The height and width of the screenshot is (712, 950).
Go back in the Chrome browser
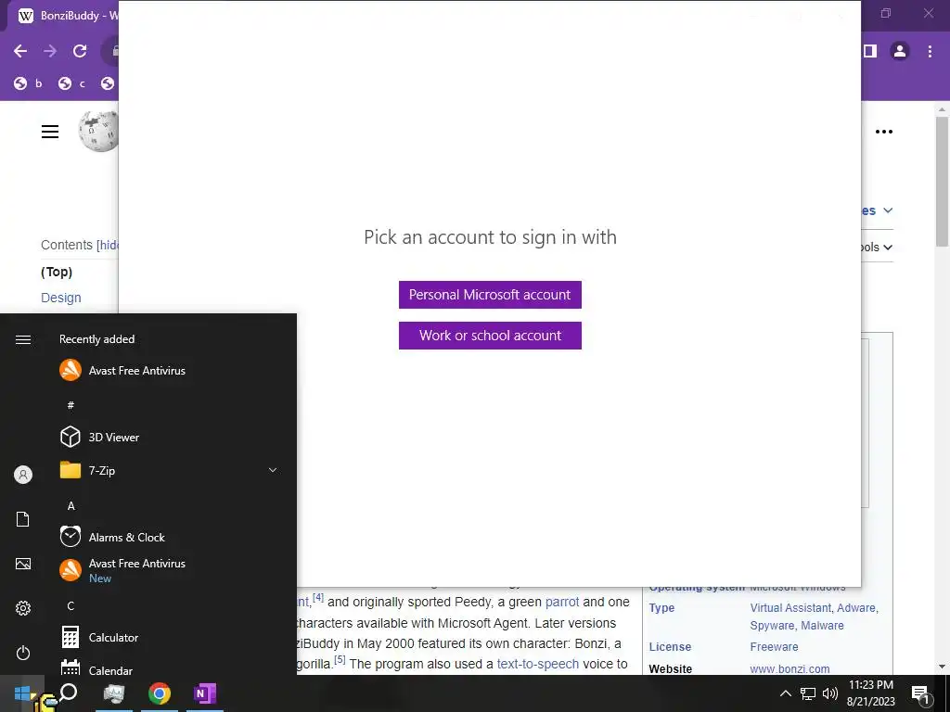[20, 51]
